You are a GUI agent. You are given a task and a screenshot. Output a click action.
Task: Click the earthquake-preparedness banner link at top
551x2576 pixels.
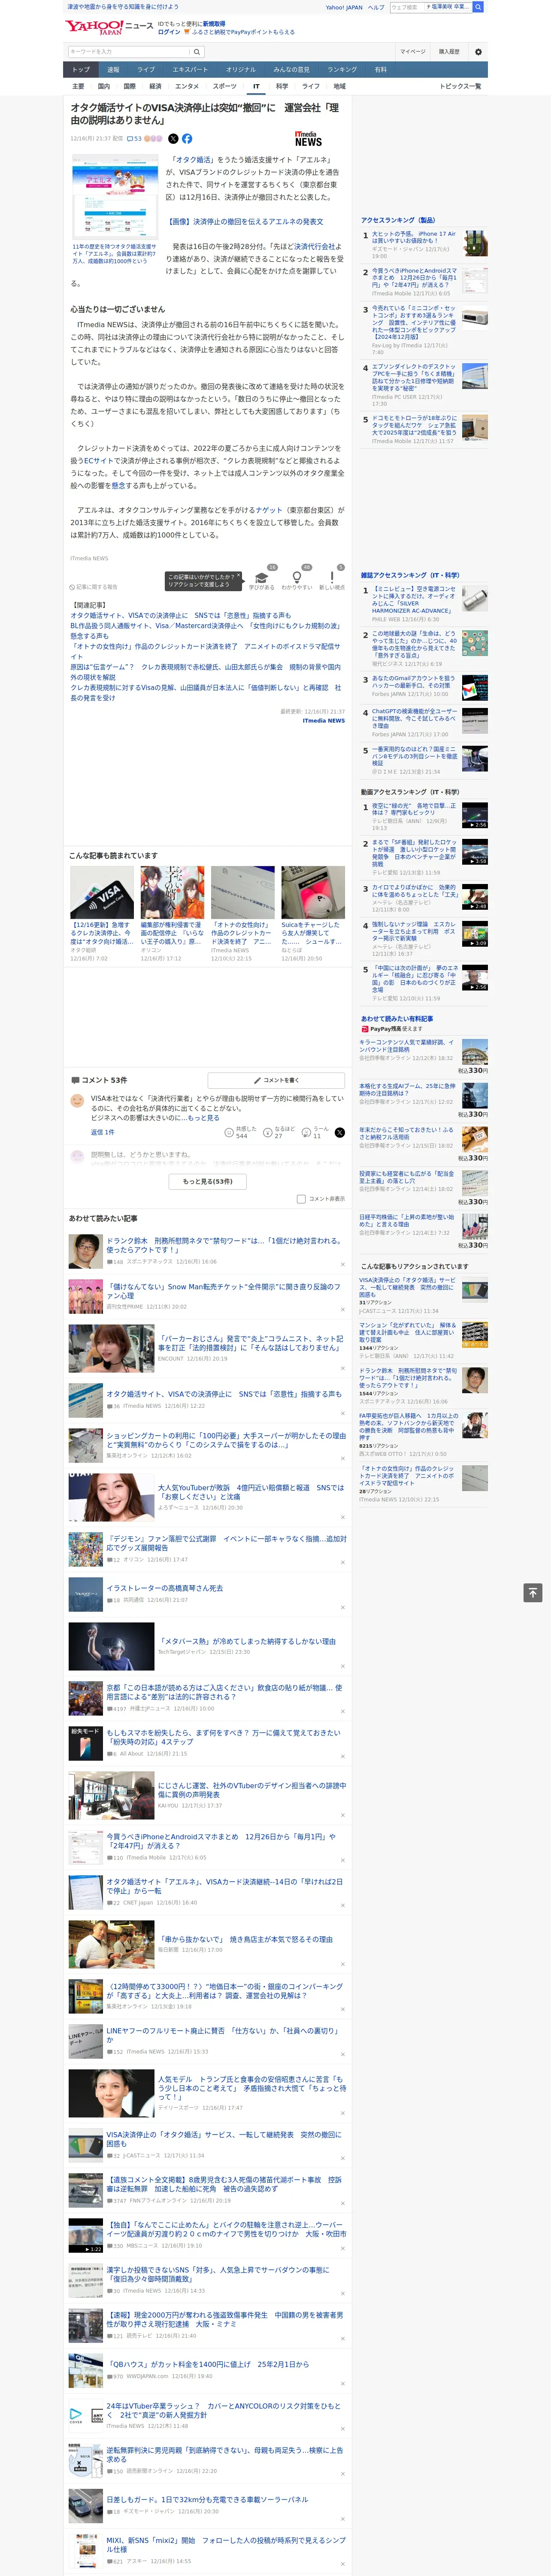pos(123,7)
